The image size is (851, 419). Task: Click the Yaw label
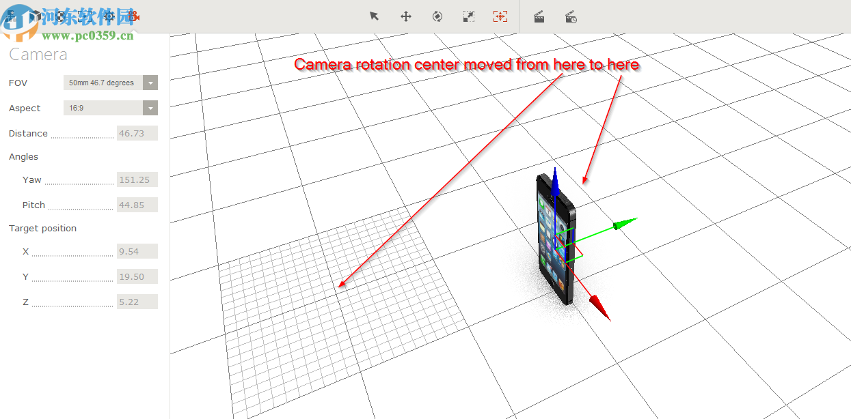pos(32,179)
